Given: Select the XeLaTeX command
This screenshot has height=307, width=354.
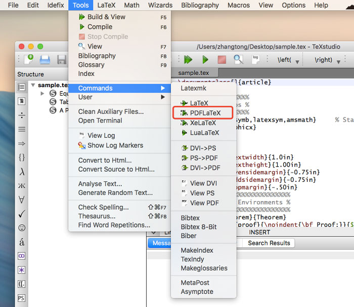Looking at the screenshot, I should pos(204,123).
